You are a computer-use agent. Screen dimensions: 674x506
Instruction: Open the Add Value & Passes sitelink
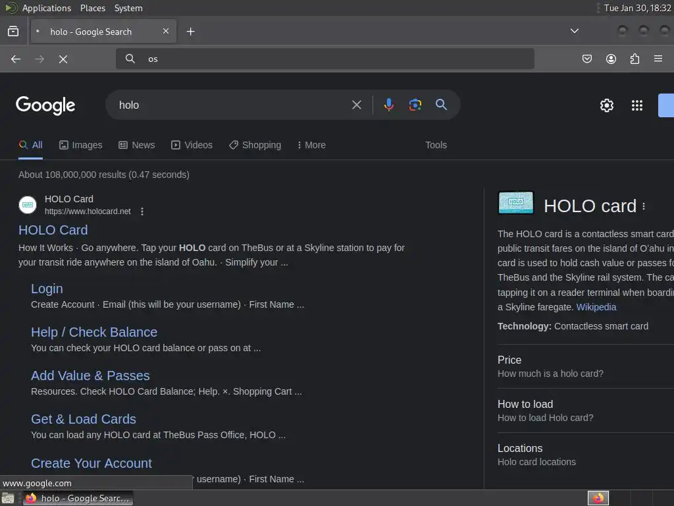[90, 375]
